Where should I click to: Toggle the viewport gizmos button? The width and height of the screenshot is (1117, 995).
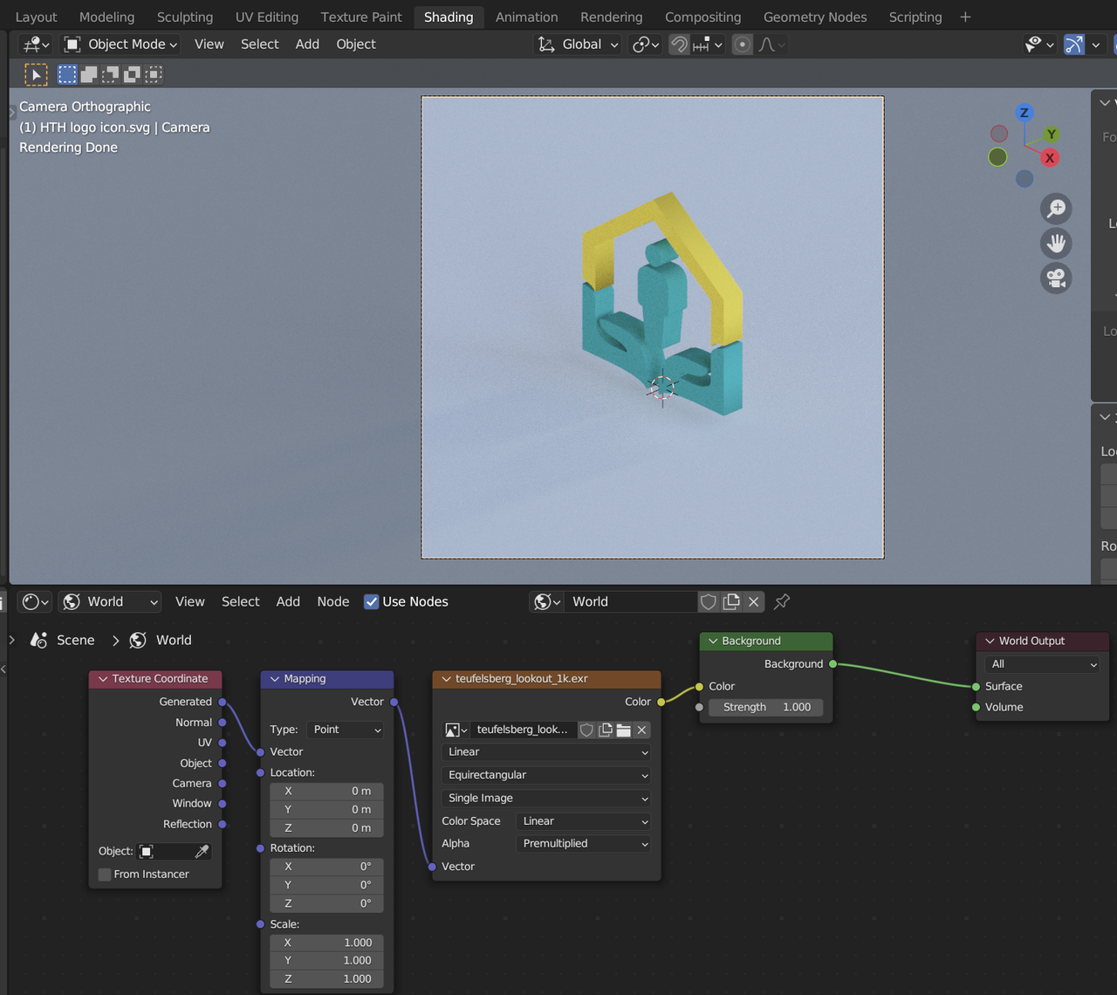pyautogui.click(x=1074, y=44)
